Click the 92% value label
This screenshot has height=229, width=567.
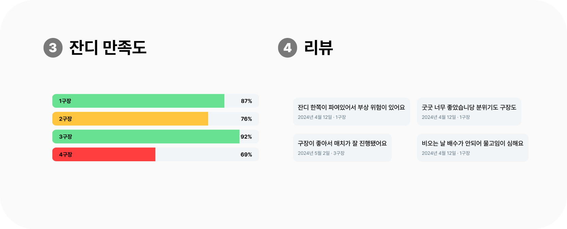[x=246, y=137]
